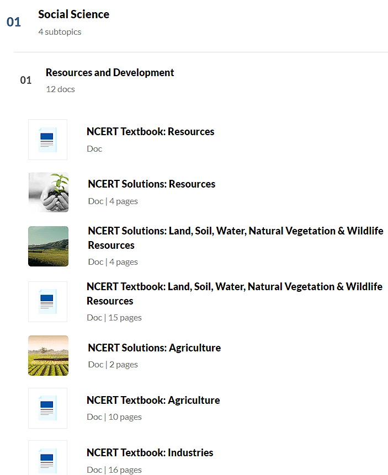
Task: Open farm field thumbnail for Solutions: Agriculture
Action: point(49,355)
